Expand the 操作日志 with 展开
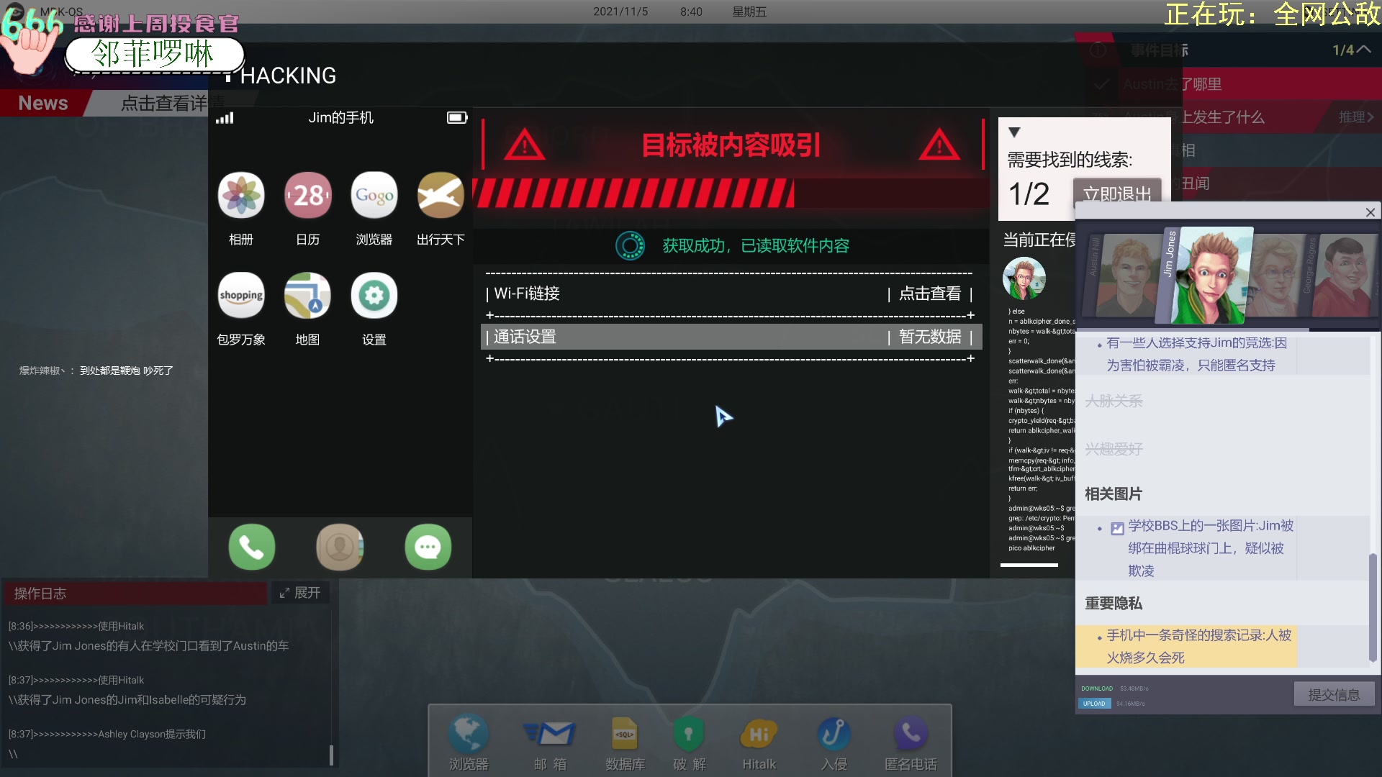This screenshot has width=1382, height=777. click(x=300, y=593)
